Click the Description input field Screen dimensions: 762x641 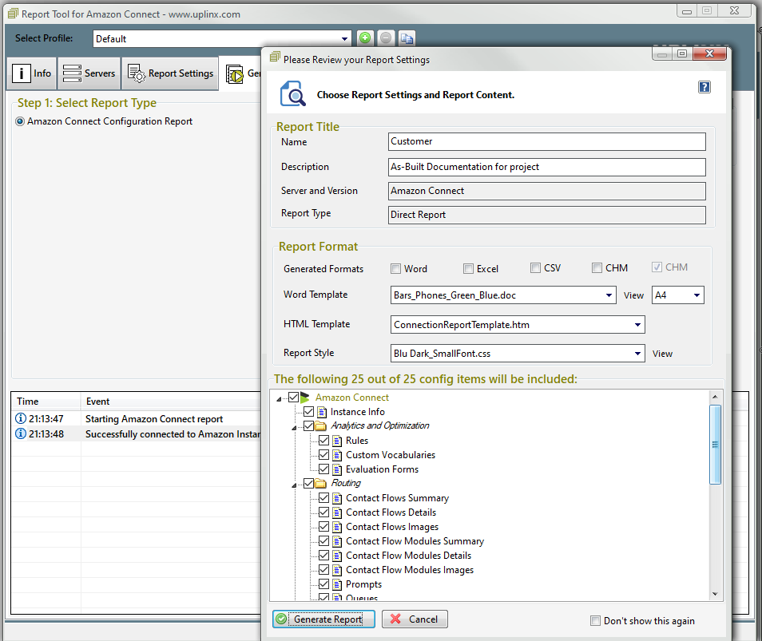(x=546, y=167)
